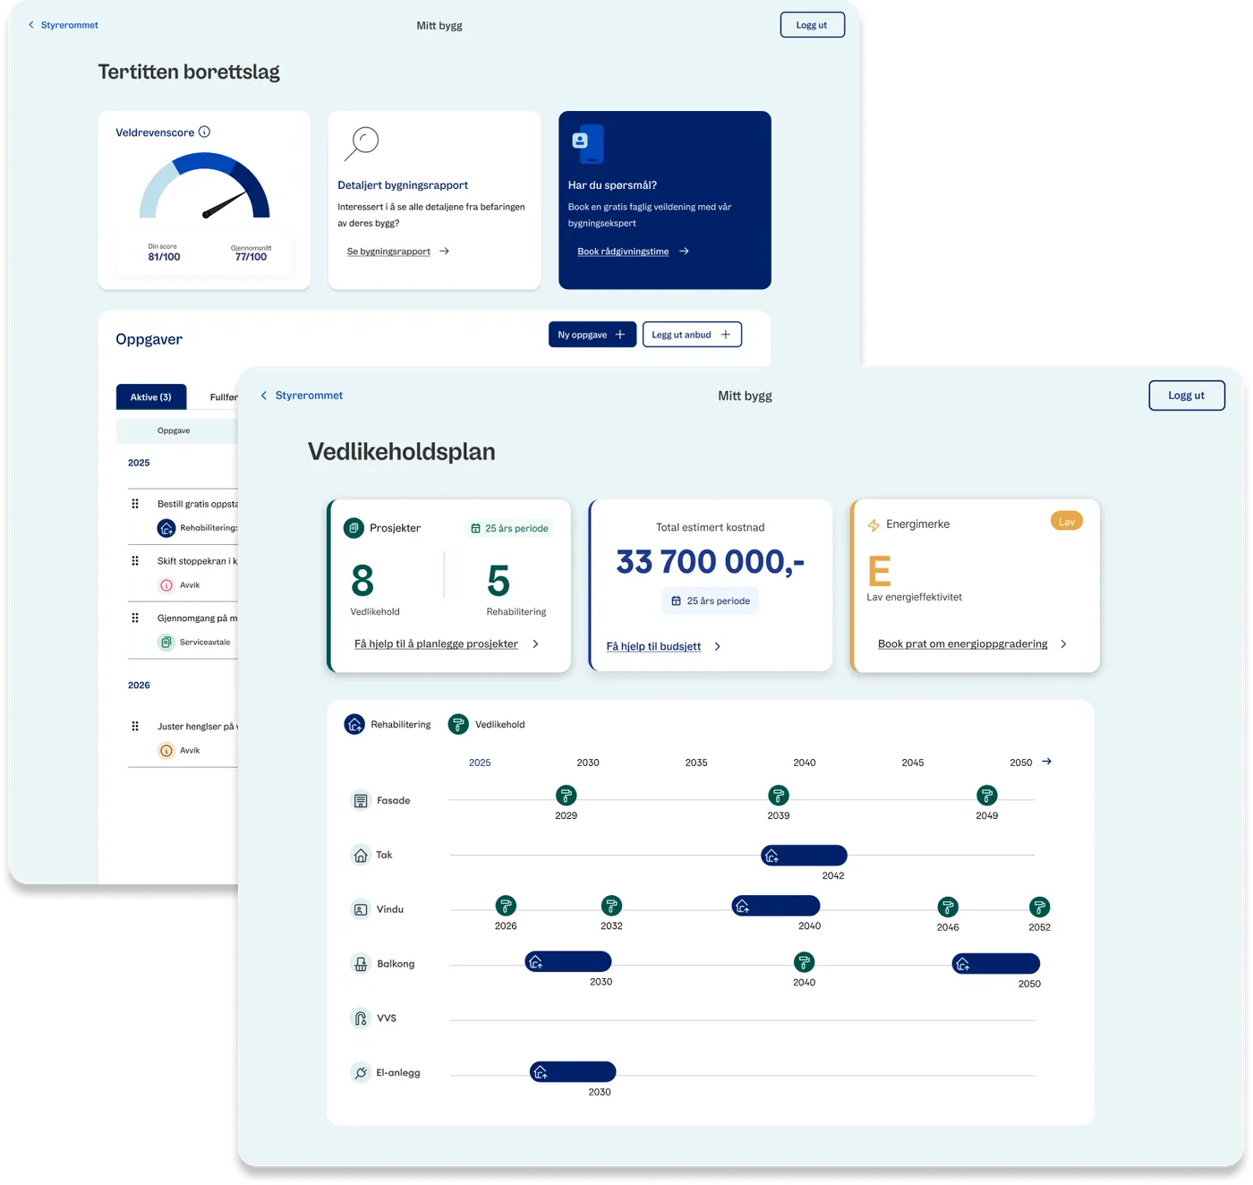Click the Vedlikehold legend icon in timeline
Screen dimensions: 1253x1185
[458, 724]
